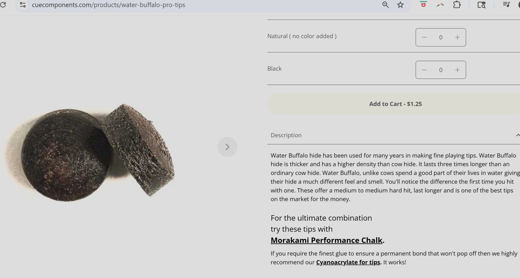Open the Morakami Performance Chalk link
520x278 pixels.
coord(326,240)
